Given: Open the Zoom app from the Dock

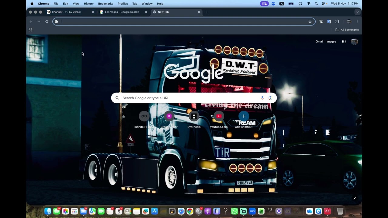Looking at the screenshot, I should pyautogui.click(x=252, y=211).
